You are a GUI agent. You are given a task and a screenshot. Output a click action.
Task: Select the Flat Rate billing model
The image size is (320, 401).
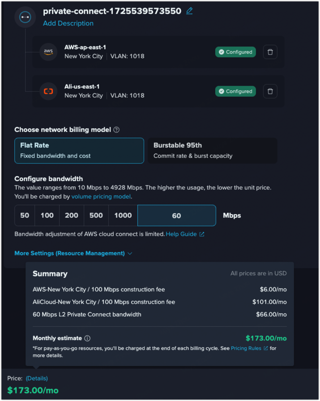click(x=79, y=151)
